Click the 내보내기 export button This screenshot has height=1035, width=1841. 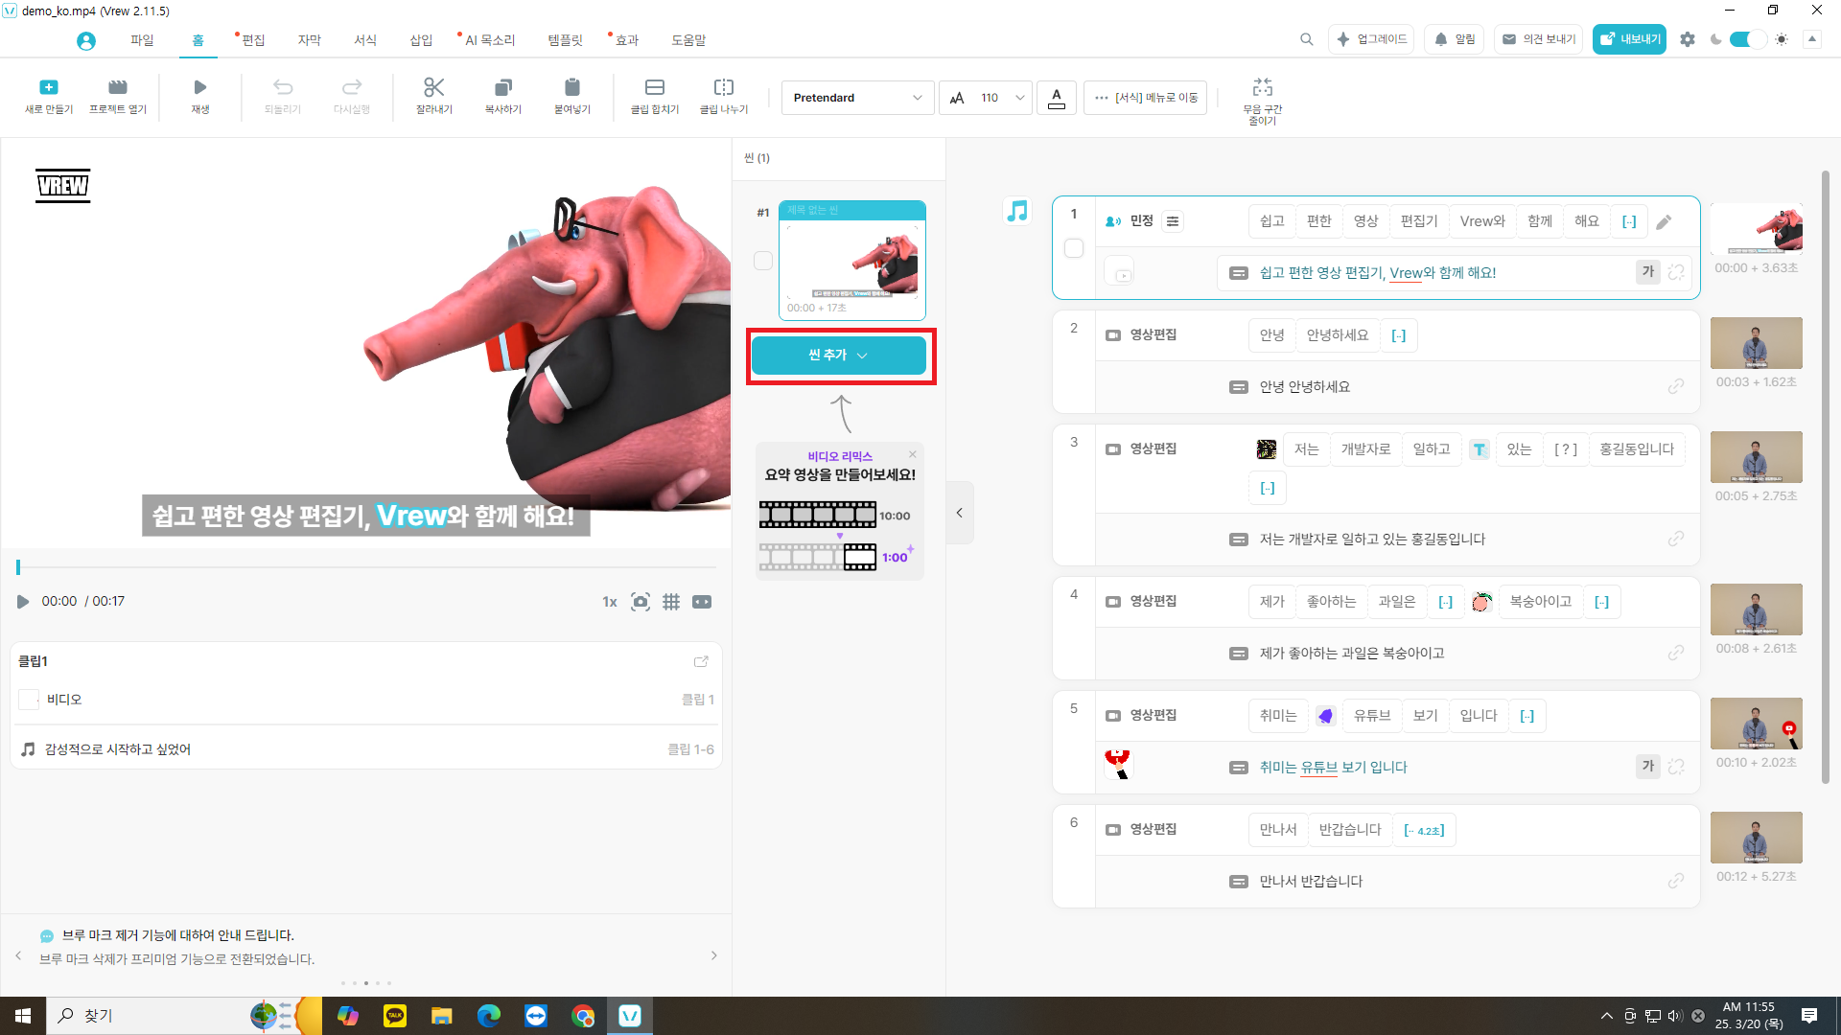click(x=1629, y=39)
